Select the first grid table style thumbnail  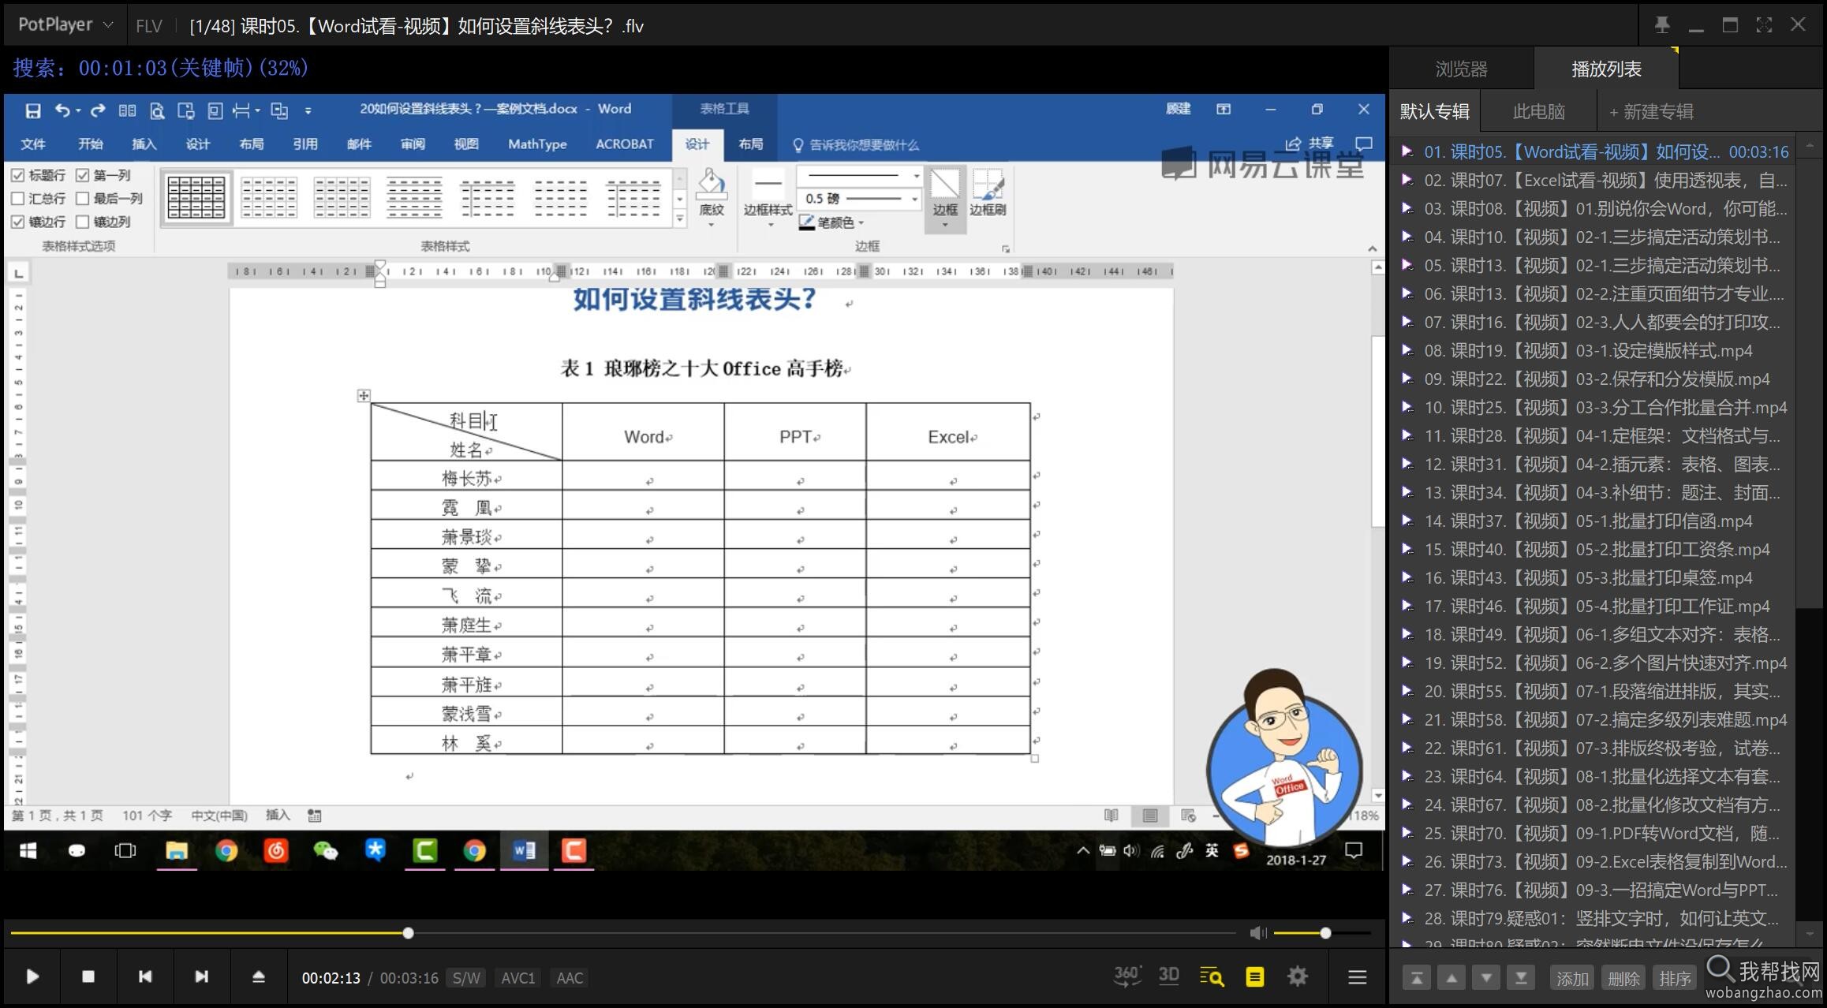click(196, 197)
